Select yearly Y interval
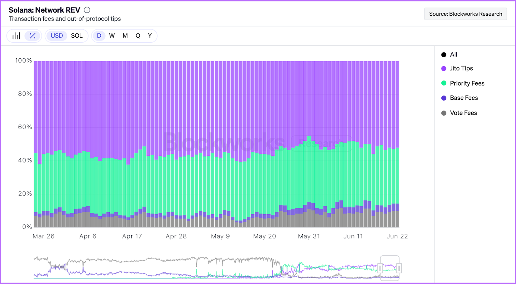The height and width of the screenshot is (284, 516). point(150,36)
